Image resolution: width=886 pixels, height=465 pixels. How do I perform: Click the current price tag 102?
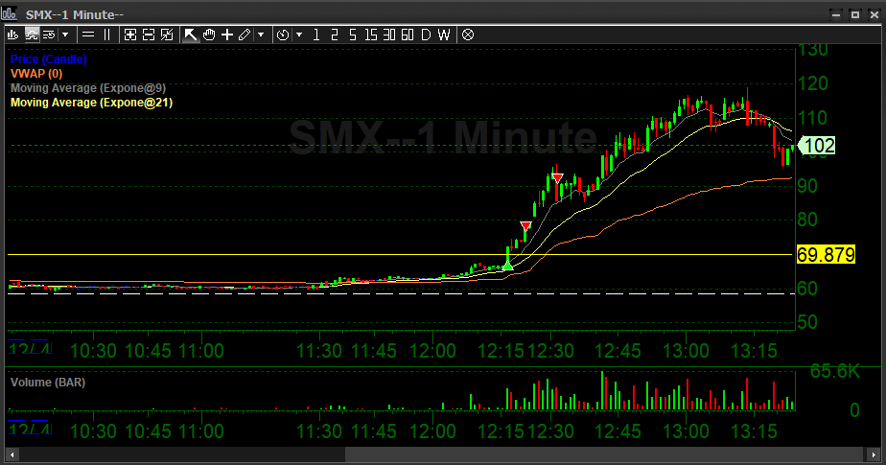tap(817, 146)
